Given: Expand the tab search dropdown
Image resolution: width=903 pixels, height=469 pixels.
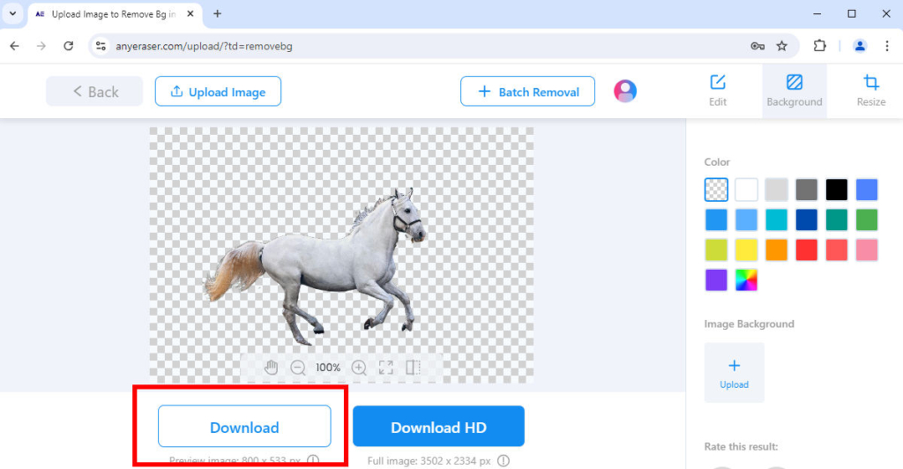Looking at the screenshot, I should (12, 14).
